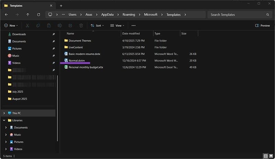Expand Videos under Libraries
275x159 pixels.
pyautogui.click(x=6, y=149)
